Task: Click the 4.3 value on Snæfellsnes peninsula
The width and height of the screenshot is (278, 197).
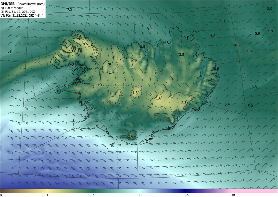Action: point(59,91)
